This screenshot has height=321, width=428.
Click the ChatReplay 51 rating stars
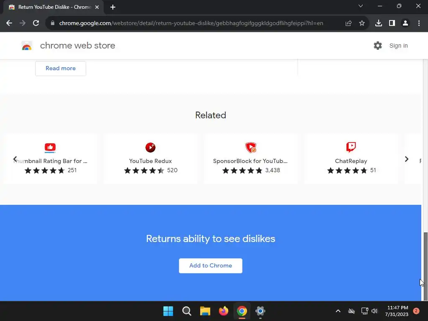(352, 171)
